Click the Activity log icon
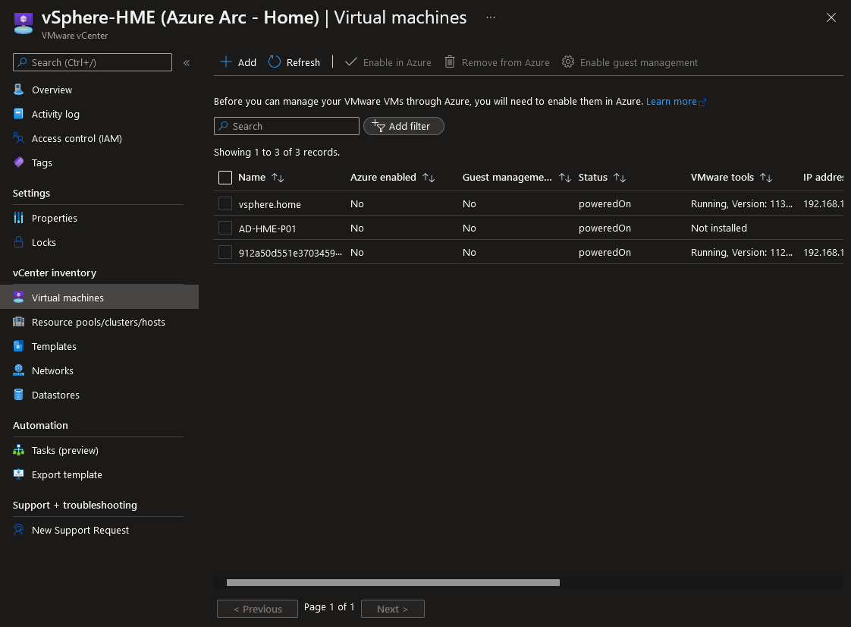The width and height of the screenshot is (851, 627). click(x=18, y=114)
